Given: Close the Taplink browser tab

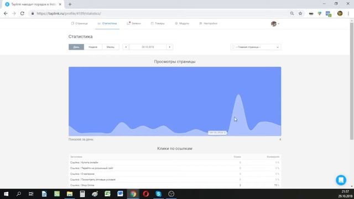Looking at the screenshot, I should click(60, 4).
